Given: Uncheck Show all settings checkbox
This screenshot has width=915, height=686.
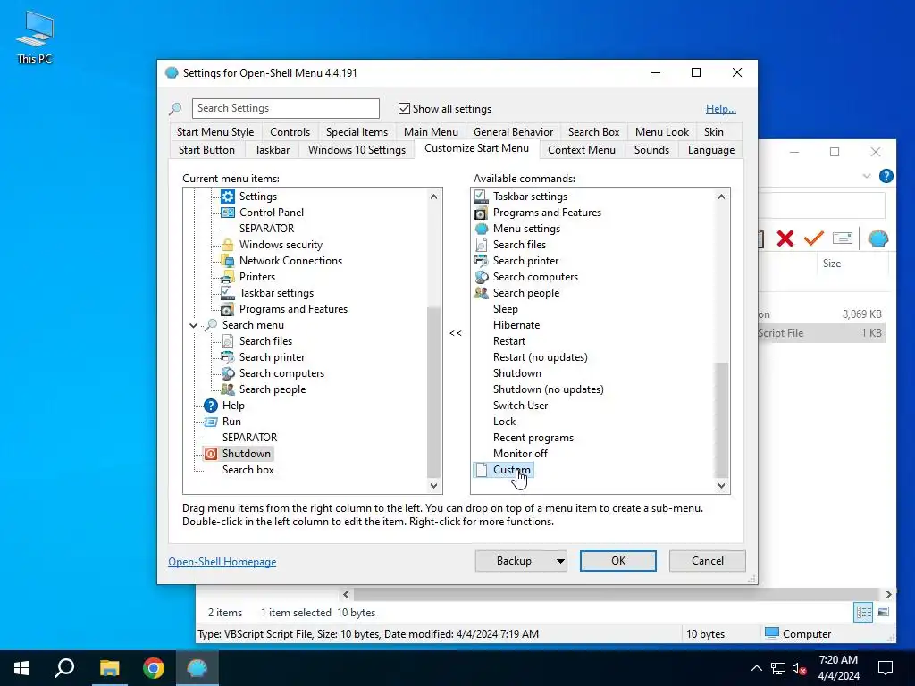Looking at the screenshot, I should (x=404, y=108).
